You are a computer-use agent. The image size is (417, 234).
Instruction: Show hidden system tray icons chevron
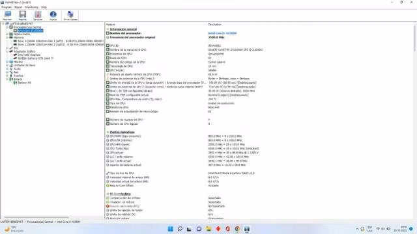pyautogui.click(x=357, y=229)
